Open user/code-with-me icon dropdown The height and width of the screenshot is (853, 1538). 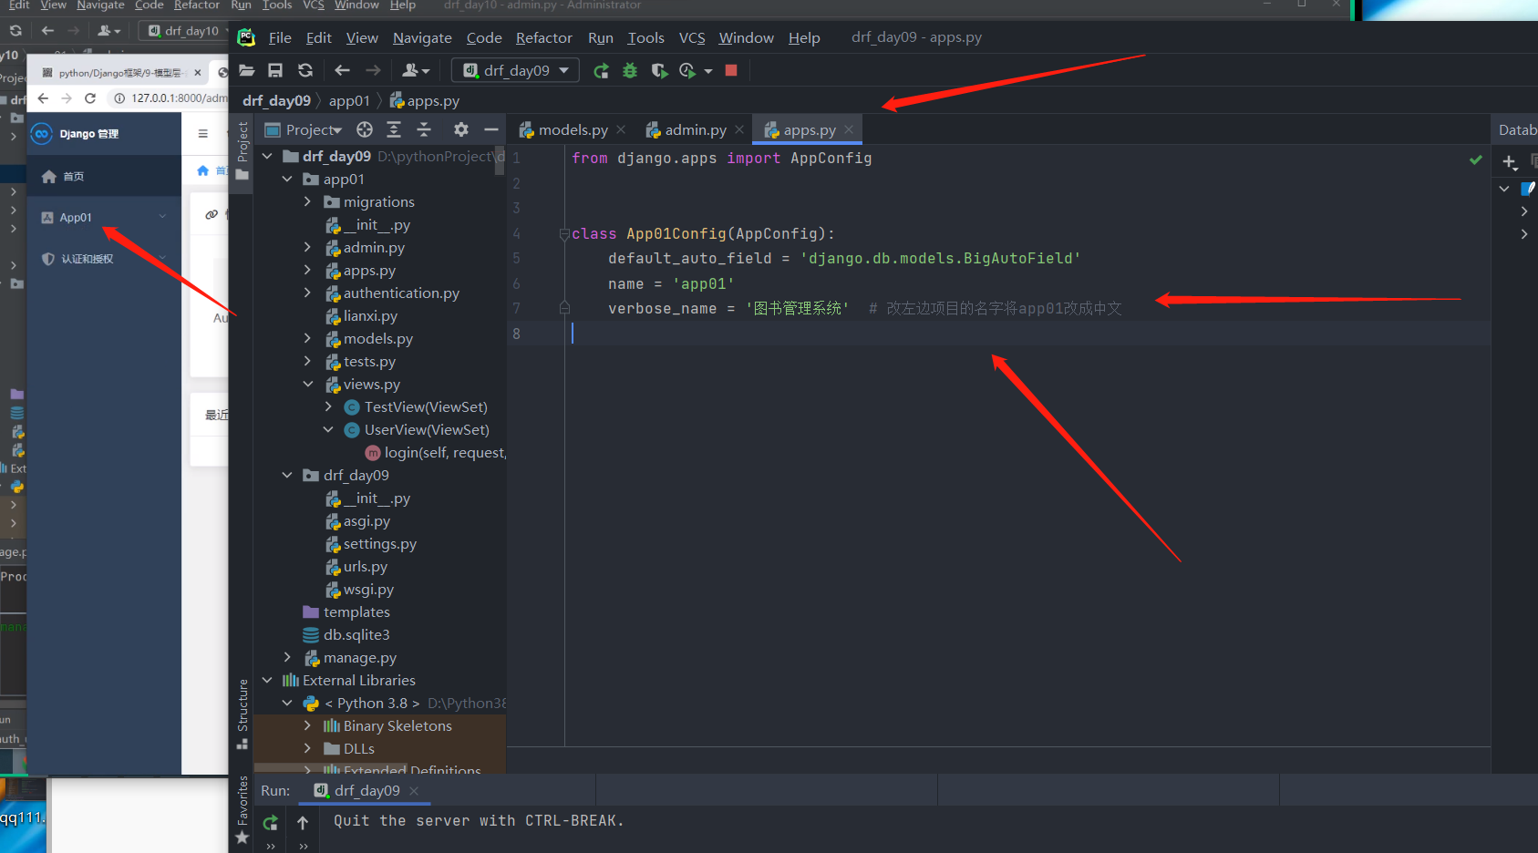416,70
